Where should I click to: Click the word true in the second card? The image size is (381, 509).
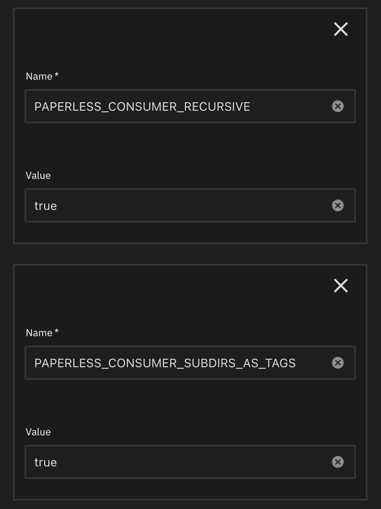coord(46,462)
